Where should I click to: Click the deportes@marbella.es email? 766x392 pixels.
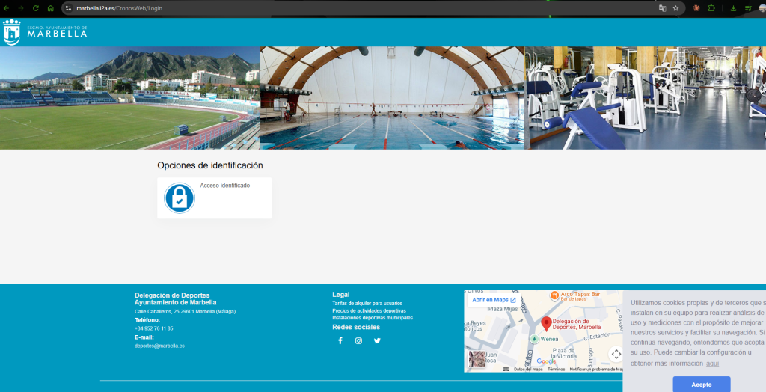(159, 346)
